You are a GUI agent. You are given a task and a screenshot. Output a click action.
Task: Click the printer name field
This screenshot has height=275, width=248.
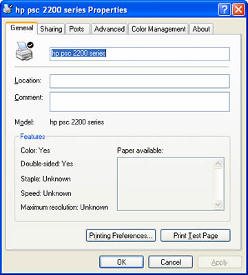click(140, 54)
